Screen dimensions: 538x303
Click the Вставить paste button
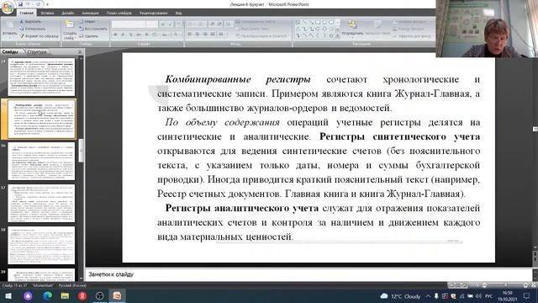click(x=9, y=29)
